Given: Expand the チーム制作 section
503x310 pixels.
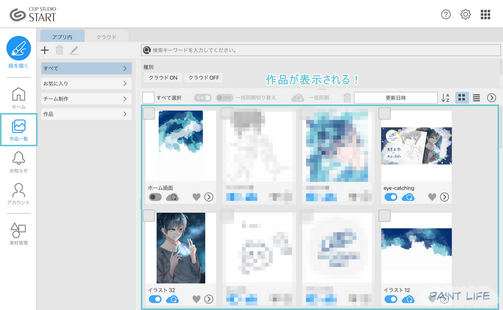Looking at the screenshot, I should click(x=86, y=99).
